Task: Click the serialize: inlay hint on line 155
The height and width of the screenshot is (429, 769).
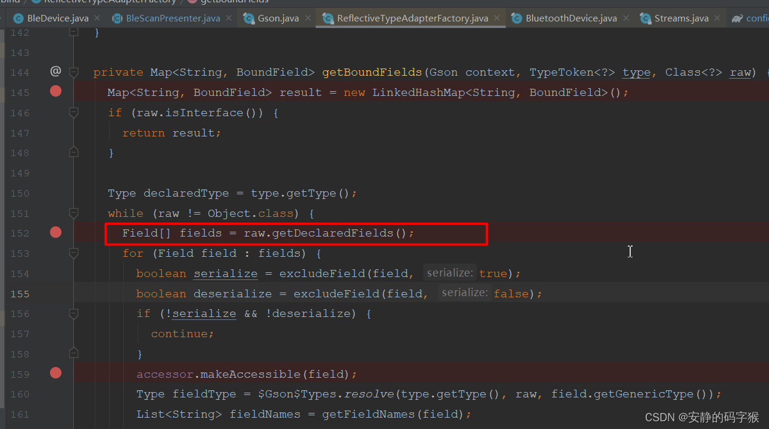Action: pos(465,293)
